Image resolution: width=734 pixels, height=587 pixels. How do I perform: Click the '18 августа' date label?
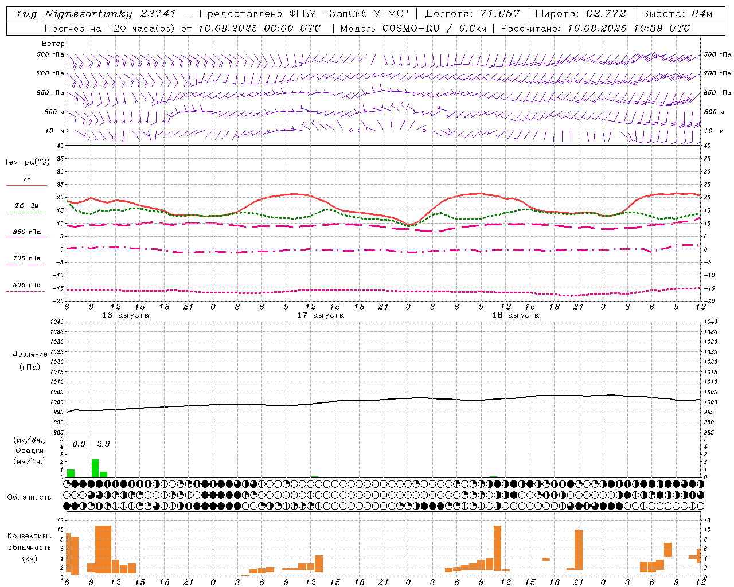516,315
